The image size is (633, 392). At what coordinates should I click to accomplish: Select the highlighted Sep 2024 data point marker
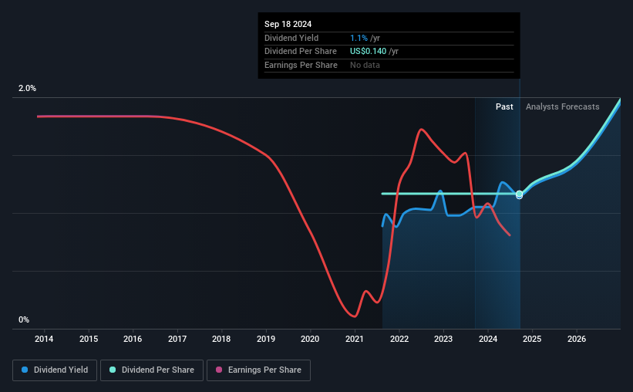click(x=520, y=194)
